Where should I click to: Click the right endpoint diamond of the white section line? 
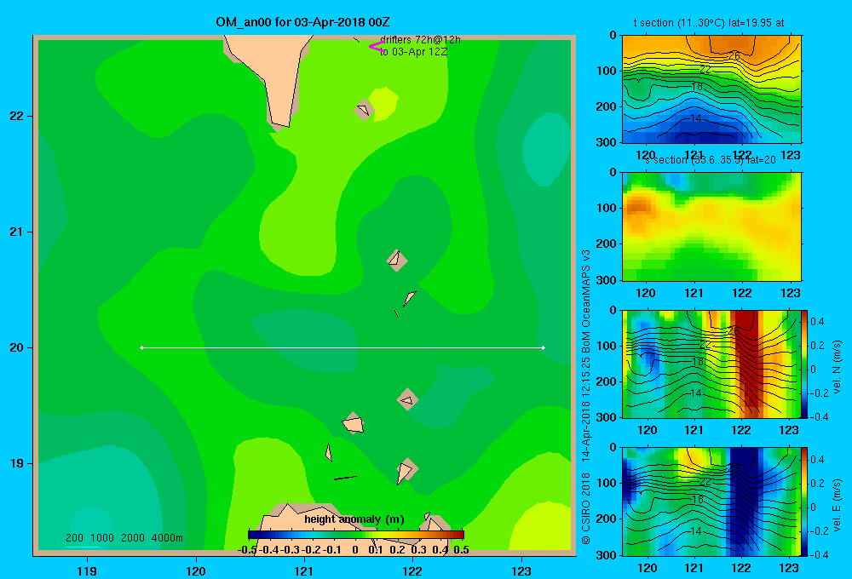pos(544,347)
